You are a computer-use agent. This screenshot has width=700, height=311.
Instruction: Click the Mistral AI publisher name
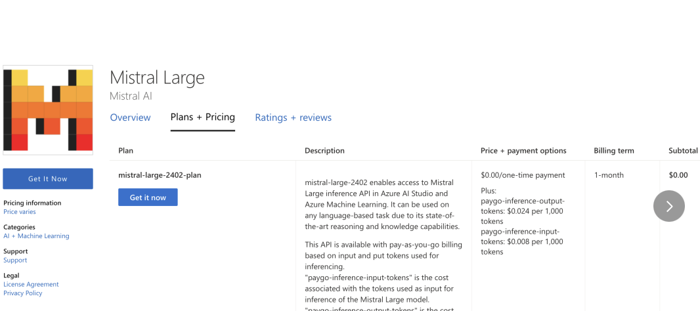click(131, 96)
